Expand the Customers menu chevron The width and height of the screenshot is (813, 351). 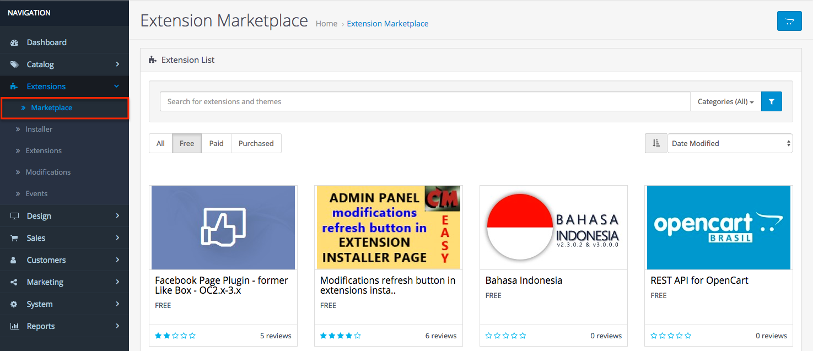click(x=117, y=260)
